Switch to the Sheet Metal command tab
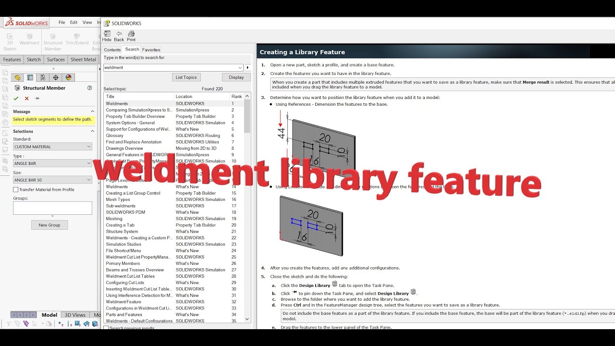615x346 pixels. pos(83,60)
